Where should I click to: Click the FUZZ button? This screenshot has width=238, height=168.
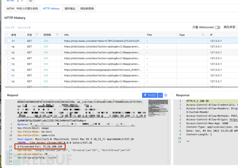click(150, 95)
